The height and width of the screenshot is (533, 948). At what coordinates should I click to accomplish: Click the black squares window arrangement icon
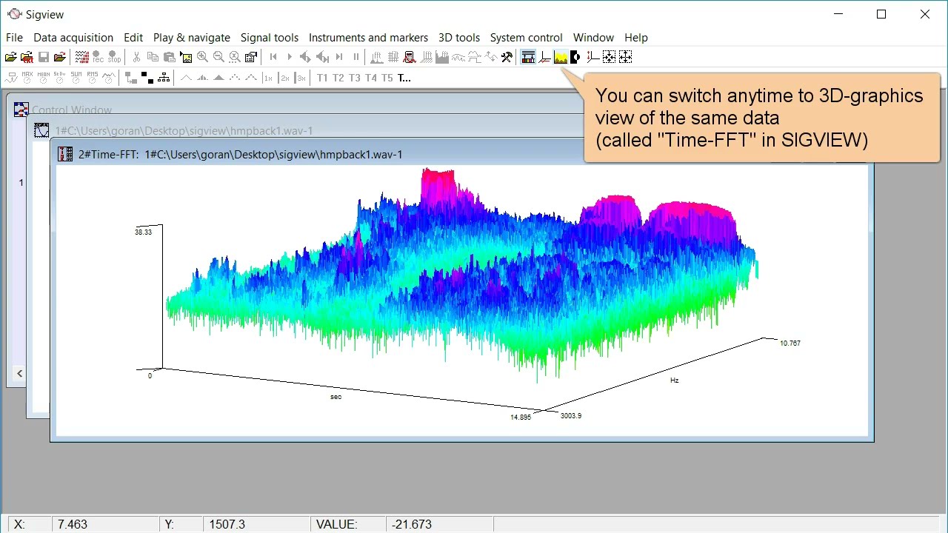coord(147,77)
